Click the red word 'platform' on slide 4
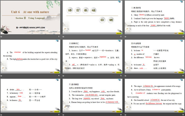Image resolution: width=185 pixels, height=116 pixels. coord(19,59)
